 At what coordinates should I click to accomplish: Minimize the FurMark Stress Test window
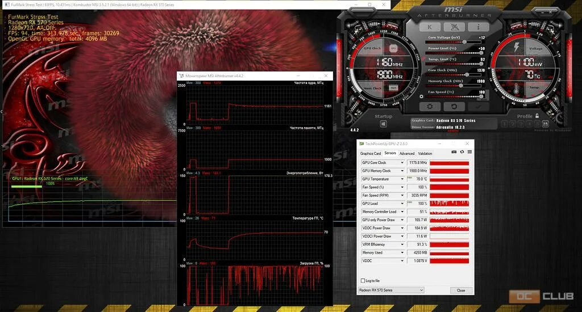(356, 5)
